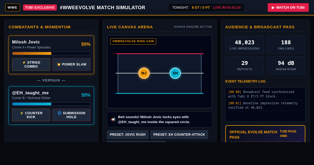Image resolution: width=314 pixels, height=165 pixels.
Task: Click the EH fighter token in ring
Action: (x=175, y=73)
